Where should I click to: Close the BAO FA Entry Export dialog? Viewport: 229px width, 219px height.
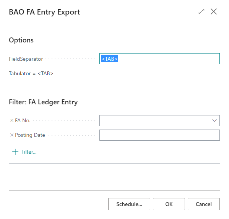(214, 11)
